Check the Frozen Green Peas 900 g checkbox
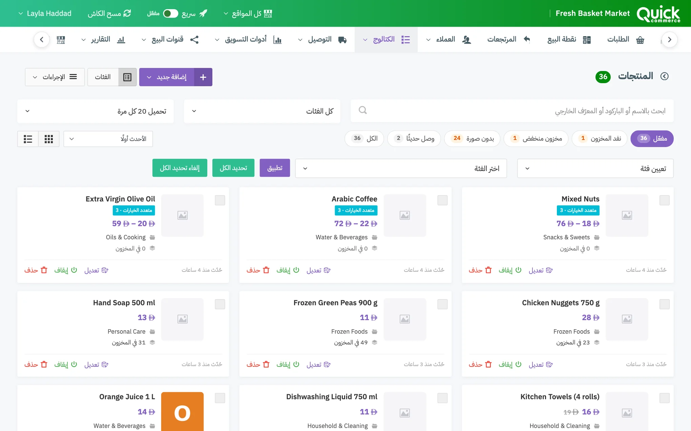This screenshot has height=431, width=691. [442, 304]
